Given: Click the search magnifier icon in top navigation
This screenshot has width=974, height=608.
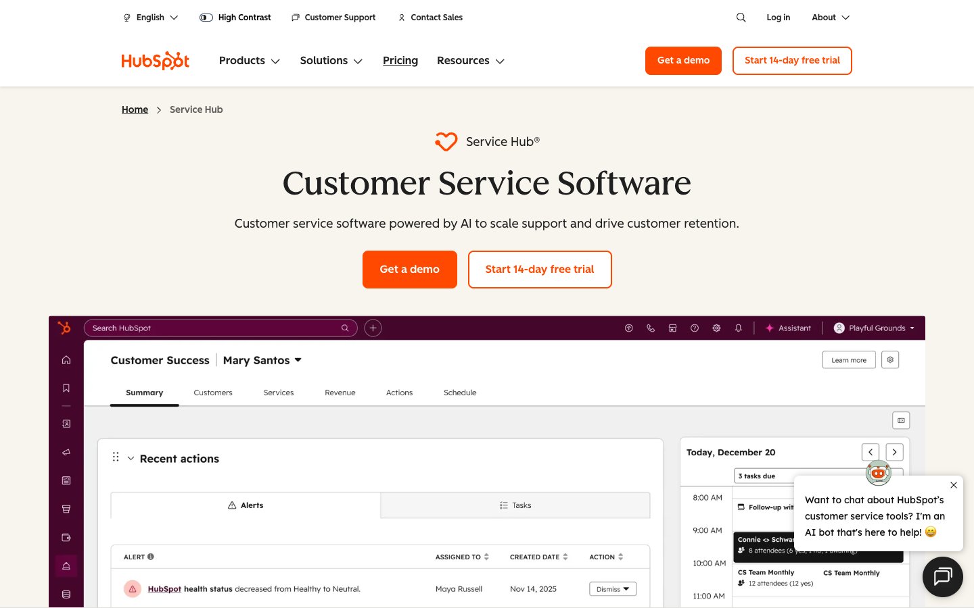Looking at the screenshot, I should pyautogui.click(x=741, y=18).
